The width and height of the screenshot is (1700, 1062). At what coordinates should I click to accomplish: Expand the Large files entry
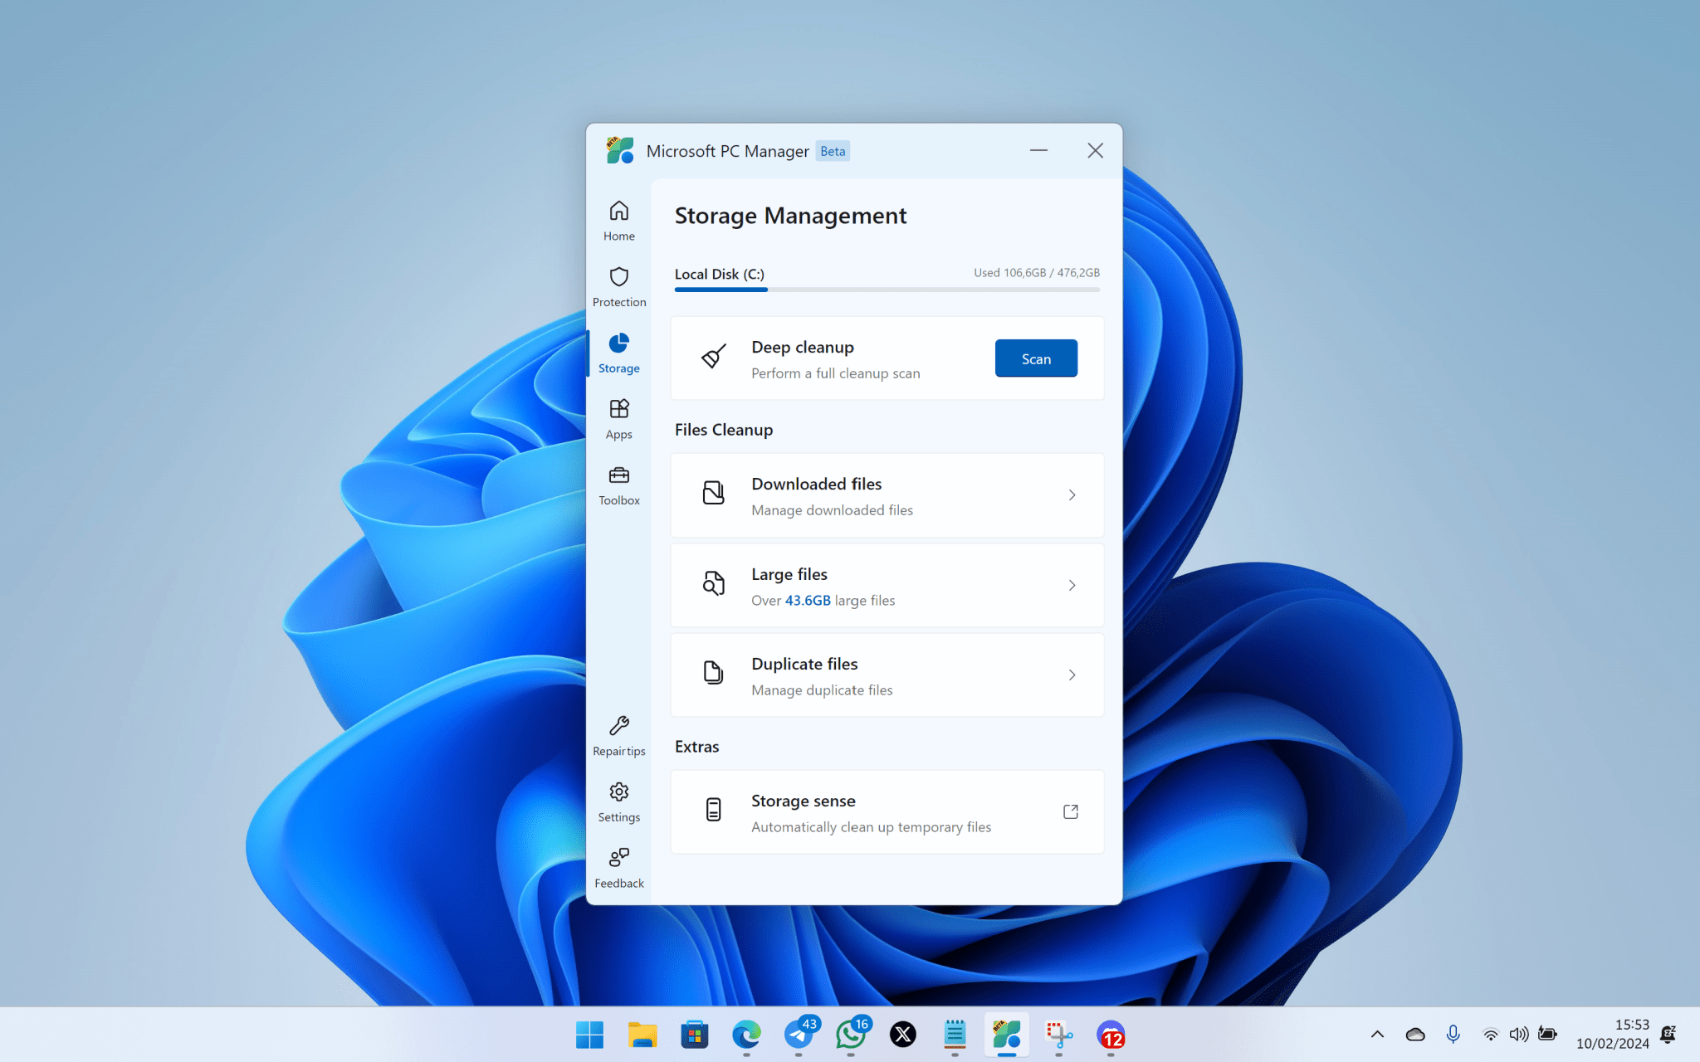click(1072, 585)
